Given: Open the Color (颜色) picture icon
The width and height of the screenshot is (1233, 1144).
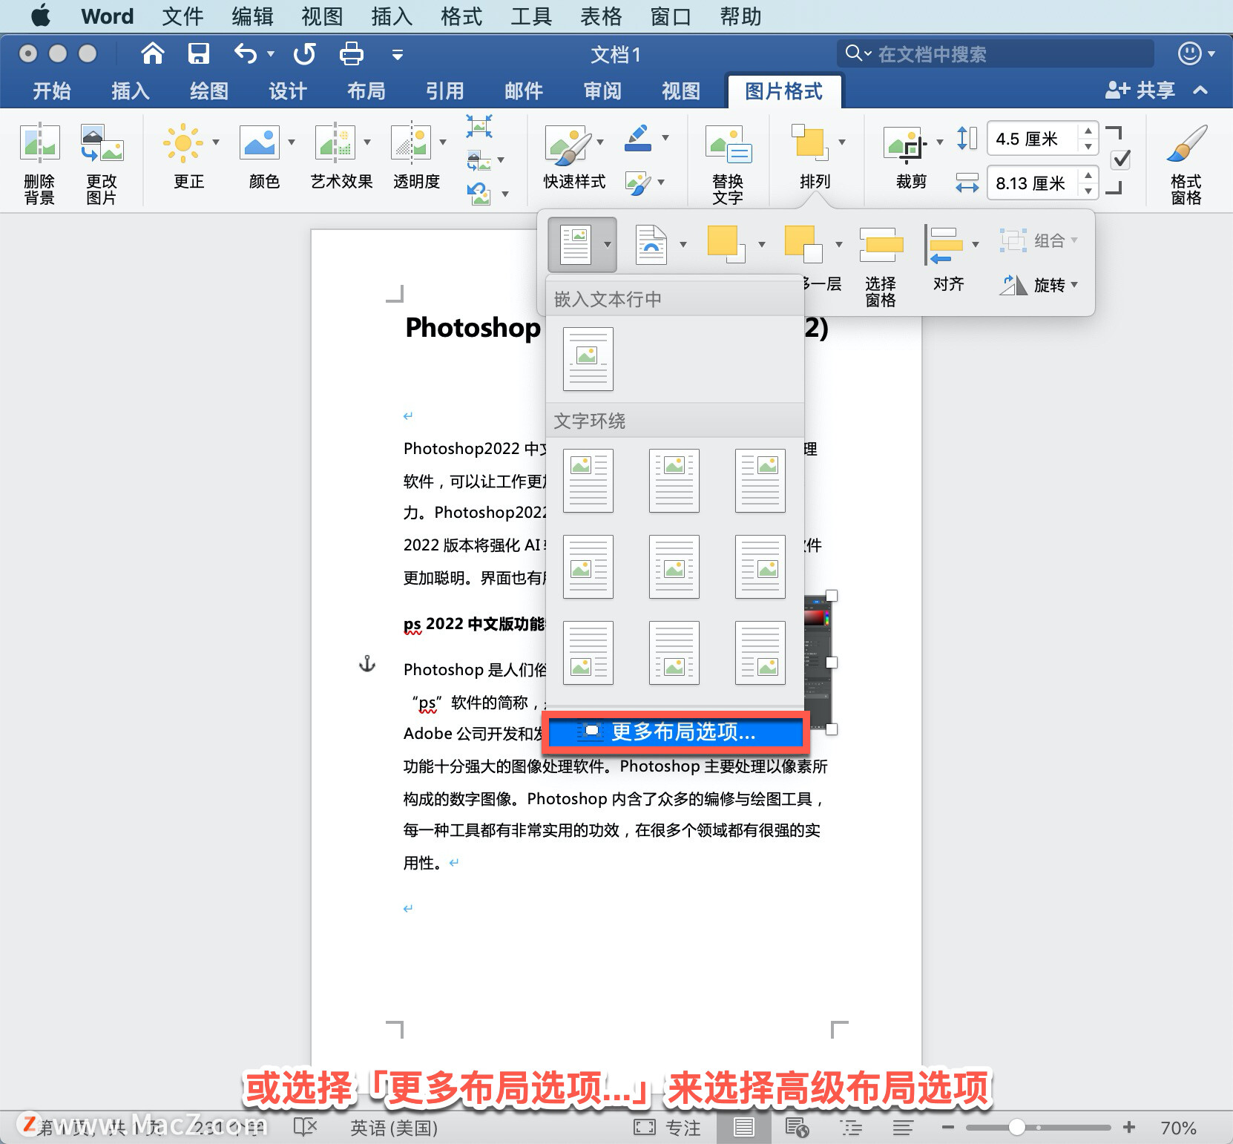Looking at the screenshot, I should click(x=260, y=142).
